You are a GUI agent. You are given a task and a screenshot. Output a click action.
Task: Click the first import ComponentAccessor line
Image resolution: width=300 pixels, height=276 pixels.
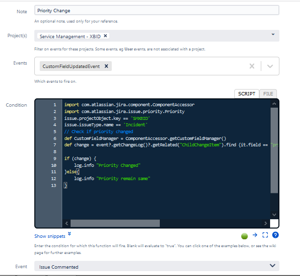coord(129,105)
